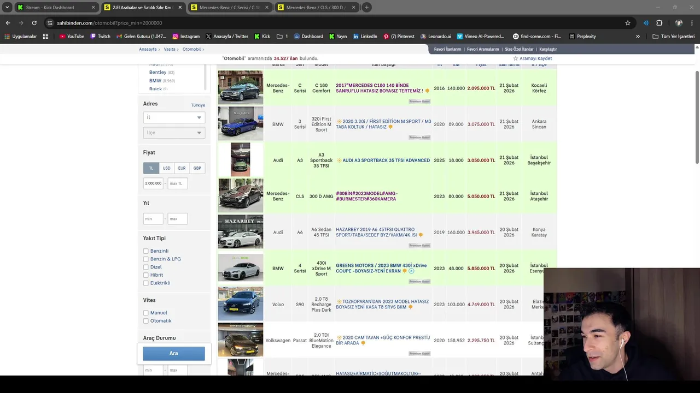The width and height of the screenshot is (700, 393).
Task: Check the Manuel transmission checkbox
Action: pos(146,313)
